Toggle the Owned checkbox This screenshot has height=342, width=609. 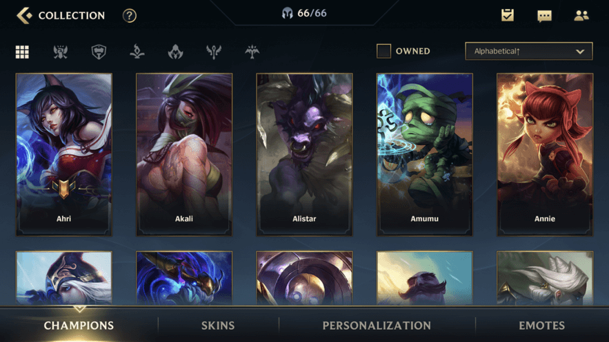[383, 51]
